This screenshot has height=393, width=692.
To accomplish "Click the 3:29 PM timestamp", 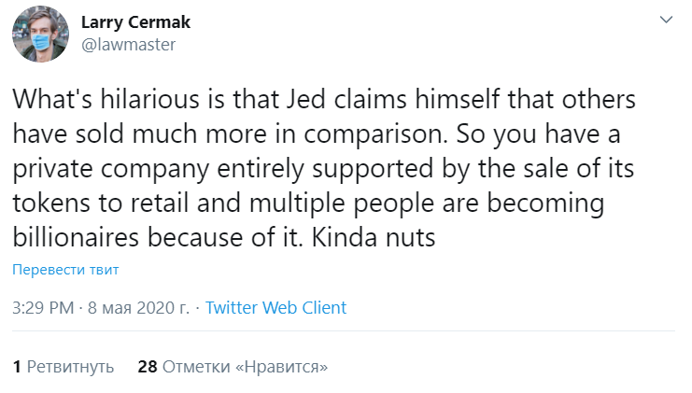I will [42, 307].
